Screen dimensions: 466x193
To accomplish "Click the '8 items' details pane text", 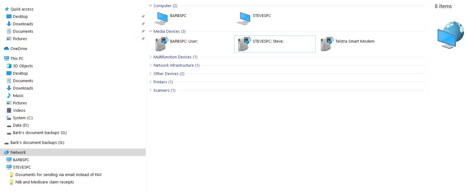I will (x=443, y=6).
